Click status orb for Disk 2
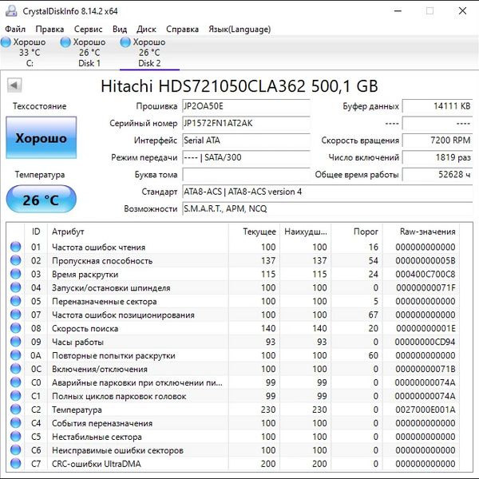 [x=125, y=42]
